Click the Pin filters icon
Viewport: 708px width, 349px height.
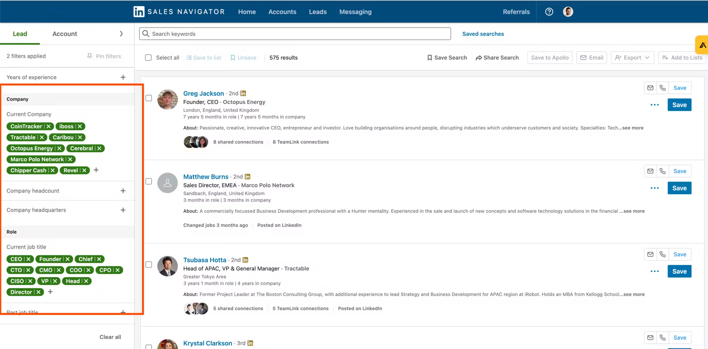click(90, 56)
